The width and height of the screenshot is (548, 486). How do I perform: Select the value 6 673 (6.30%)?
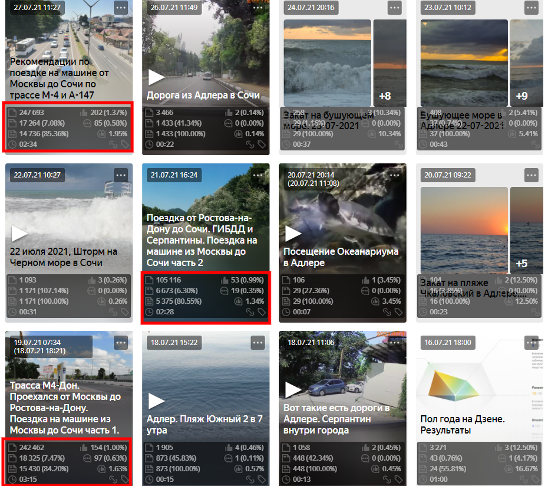pos(177,290)
